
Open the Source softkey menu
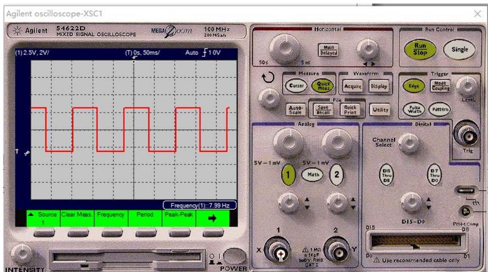click(x=43, y=217)
